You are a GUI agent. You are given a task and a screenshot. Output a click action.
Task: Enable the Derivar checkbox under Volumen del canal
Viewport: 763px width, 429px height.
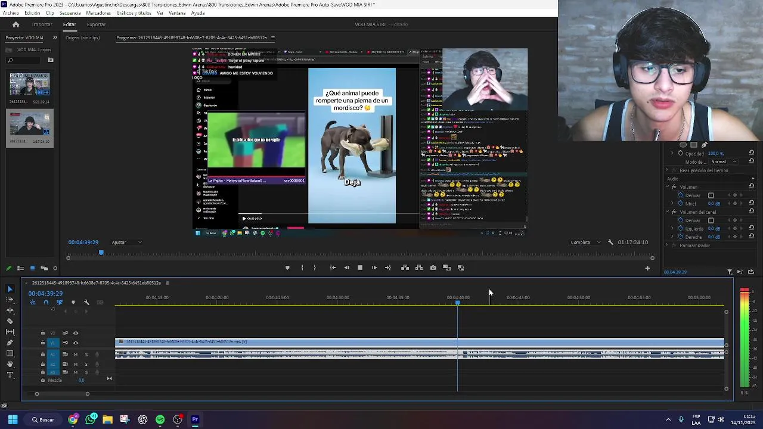point(711,220)
